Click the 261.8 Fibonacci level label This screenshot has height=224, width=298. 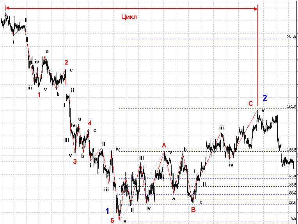291,37
